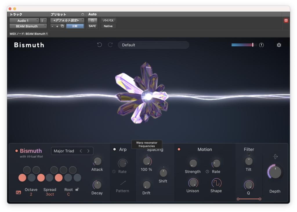This screenshot has width=297, height=212.
Task: Enable the D note key
Action: (x=31, y=178)
